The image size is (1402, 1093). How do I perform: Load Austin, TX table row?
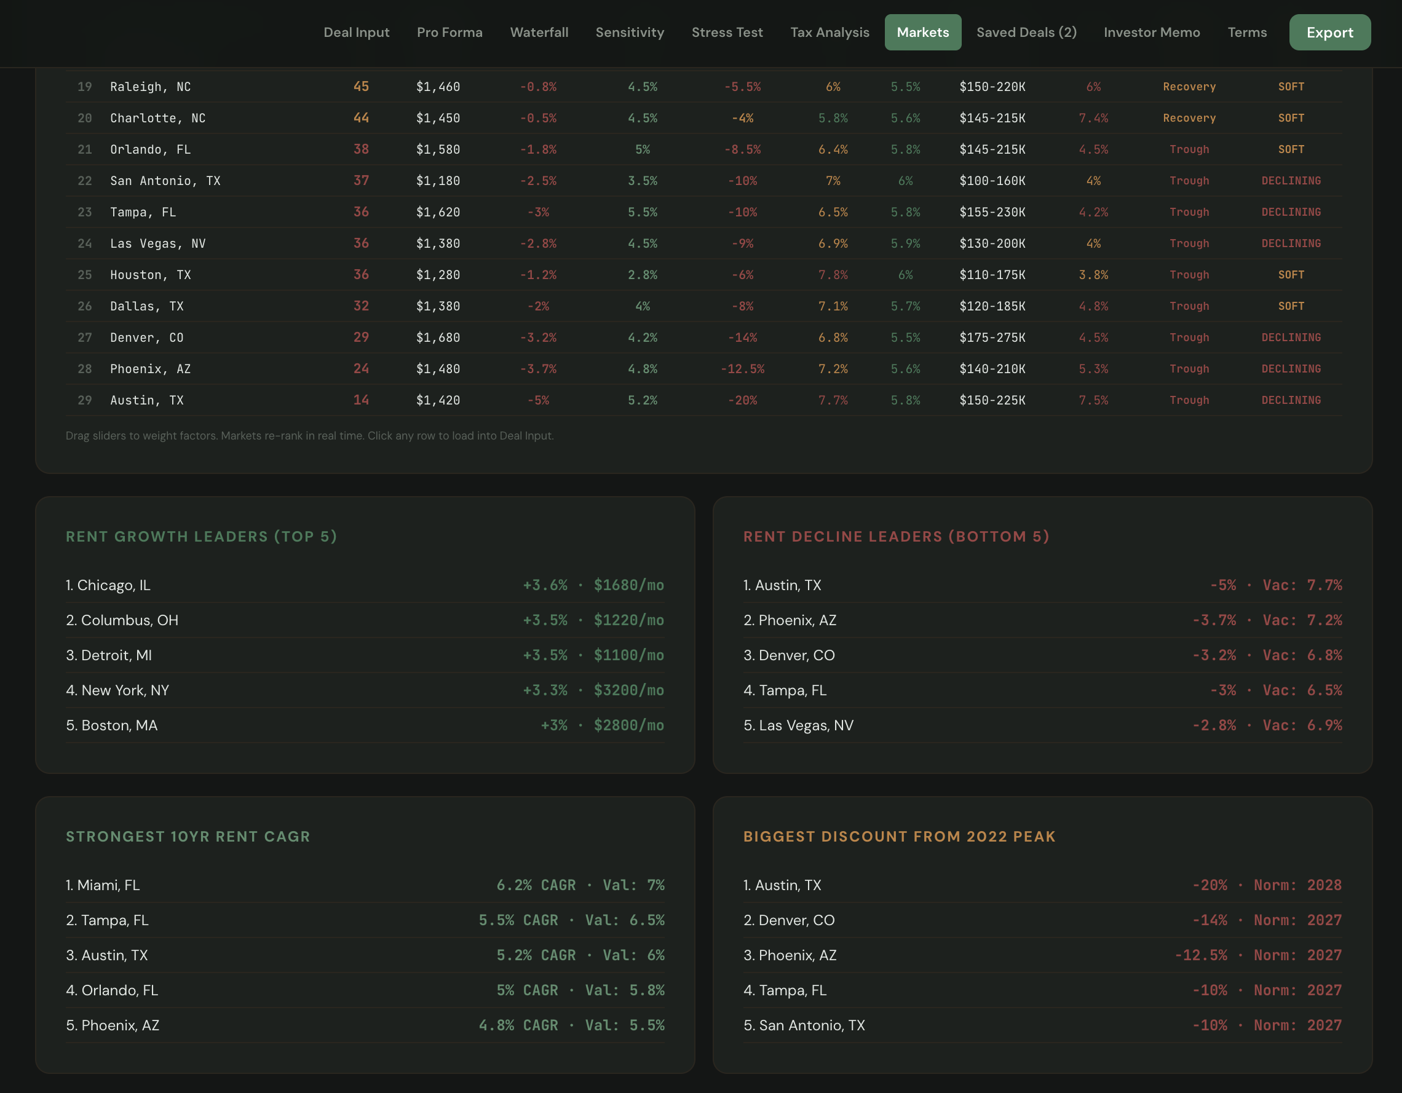pos(703,400)
